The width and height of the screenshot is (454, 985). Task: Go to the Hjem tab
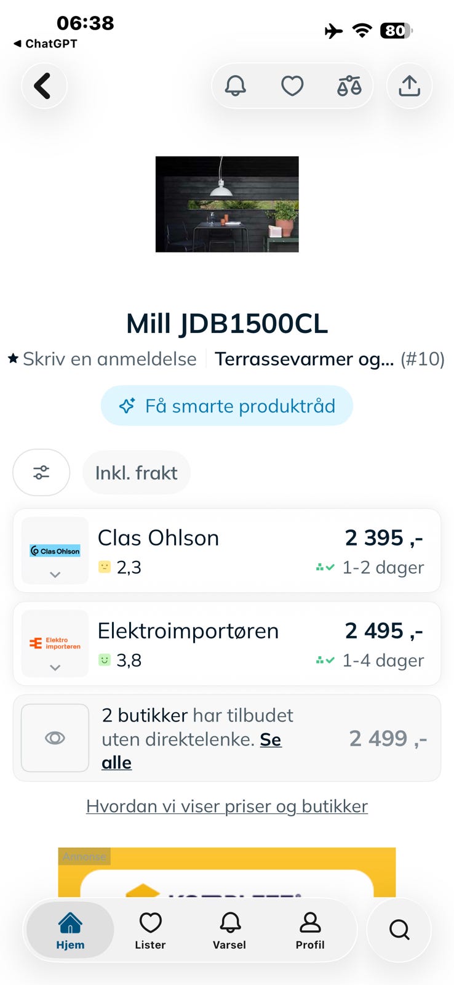tap(70, 930)
